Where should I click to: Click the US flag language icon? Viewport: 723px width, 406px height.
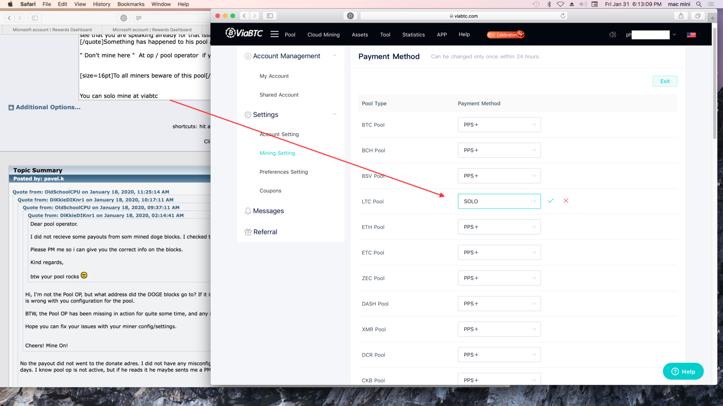click(x=691, y=35)
